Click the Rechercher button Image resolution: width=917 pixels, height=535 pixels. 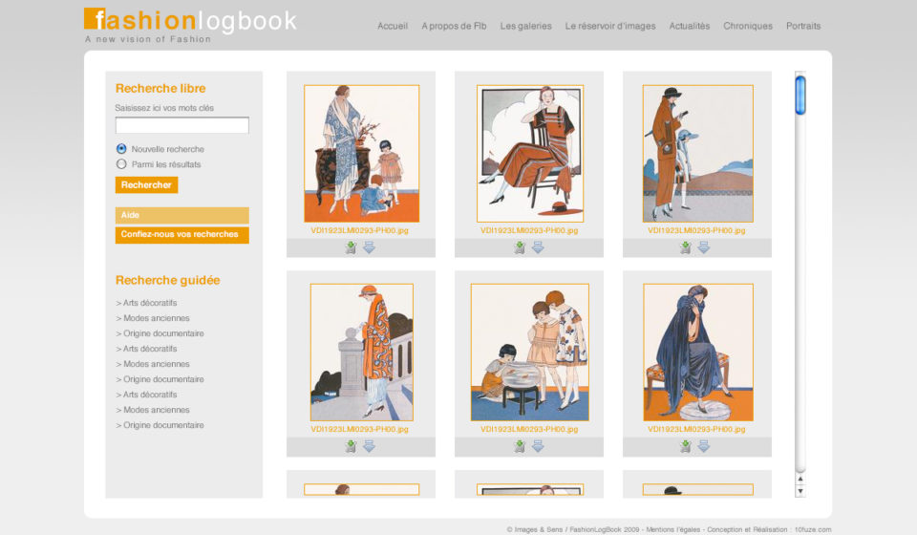click(x=146, y=184)
